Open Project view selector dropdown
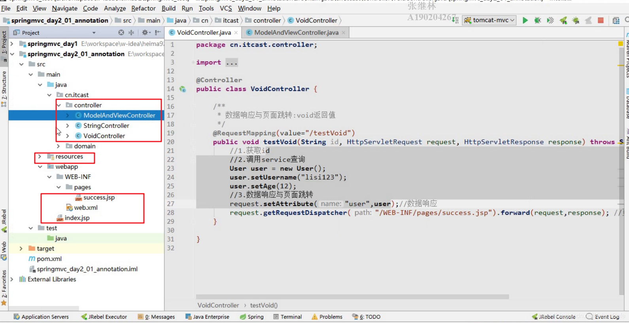The width and height of the screenshot is (629, 323). (x=94, y=33)
